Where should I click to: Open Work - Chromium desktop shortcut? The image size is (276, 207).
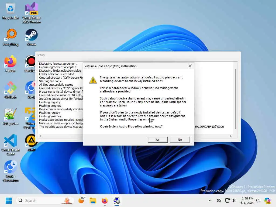11,171
